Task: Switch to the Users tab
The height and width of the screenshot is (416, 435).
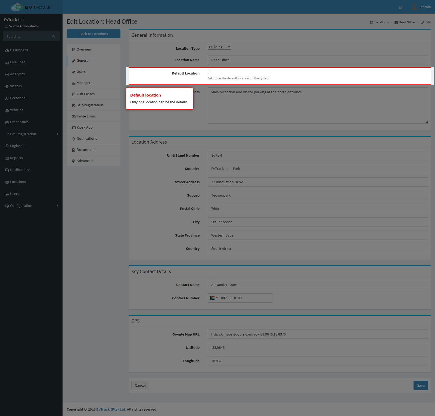Action: pos(94,72)
